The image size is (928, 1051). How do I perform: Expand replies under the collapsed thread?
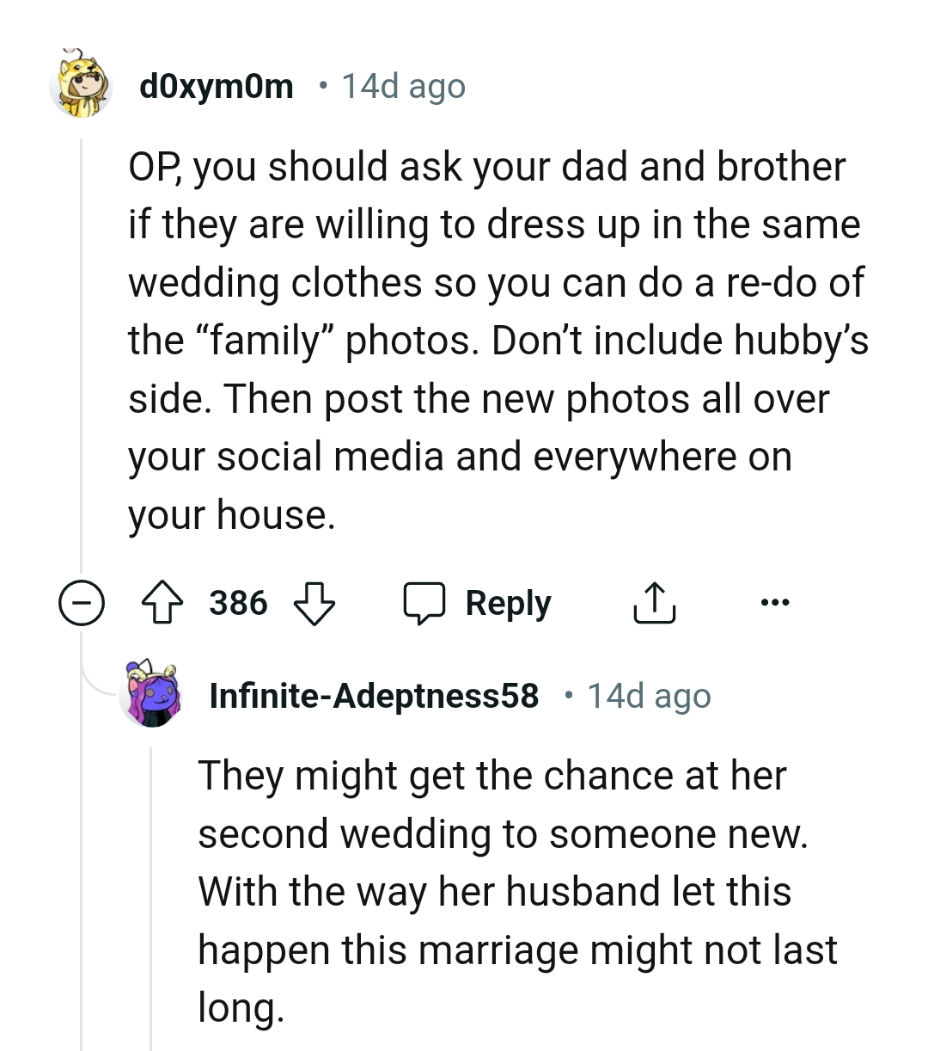82,603
